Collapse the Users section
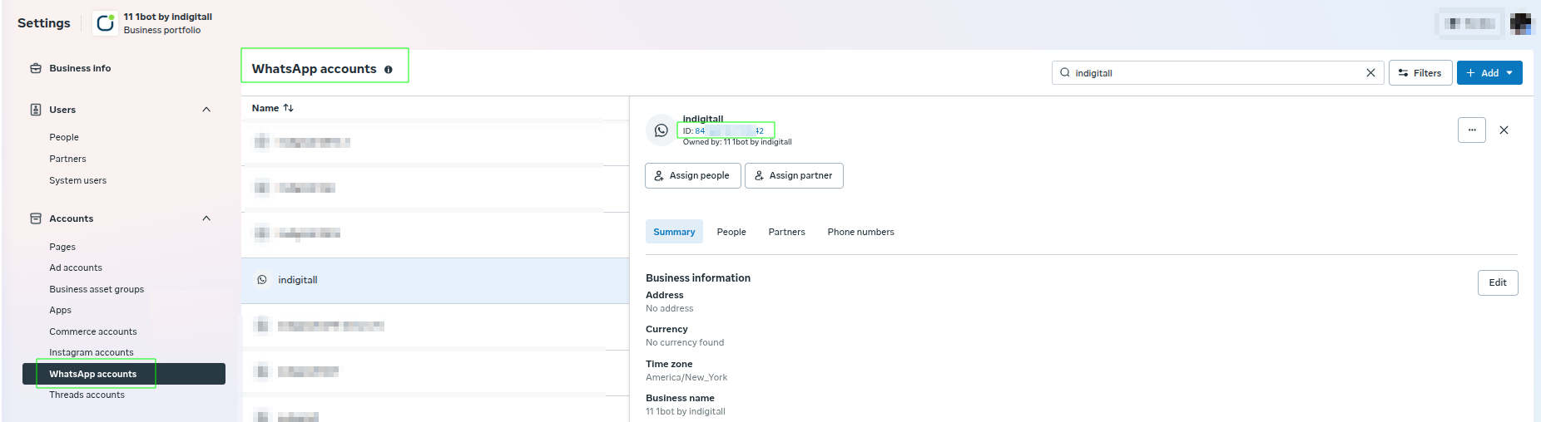This screenshot has width=1541, height=422. click(x=206, y=110)
